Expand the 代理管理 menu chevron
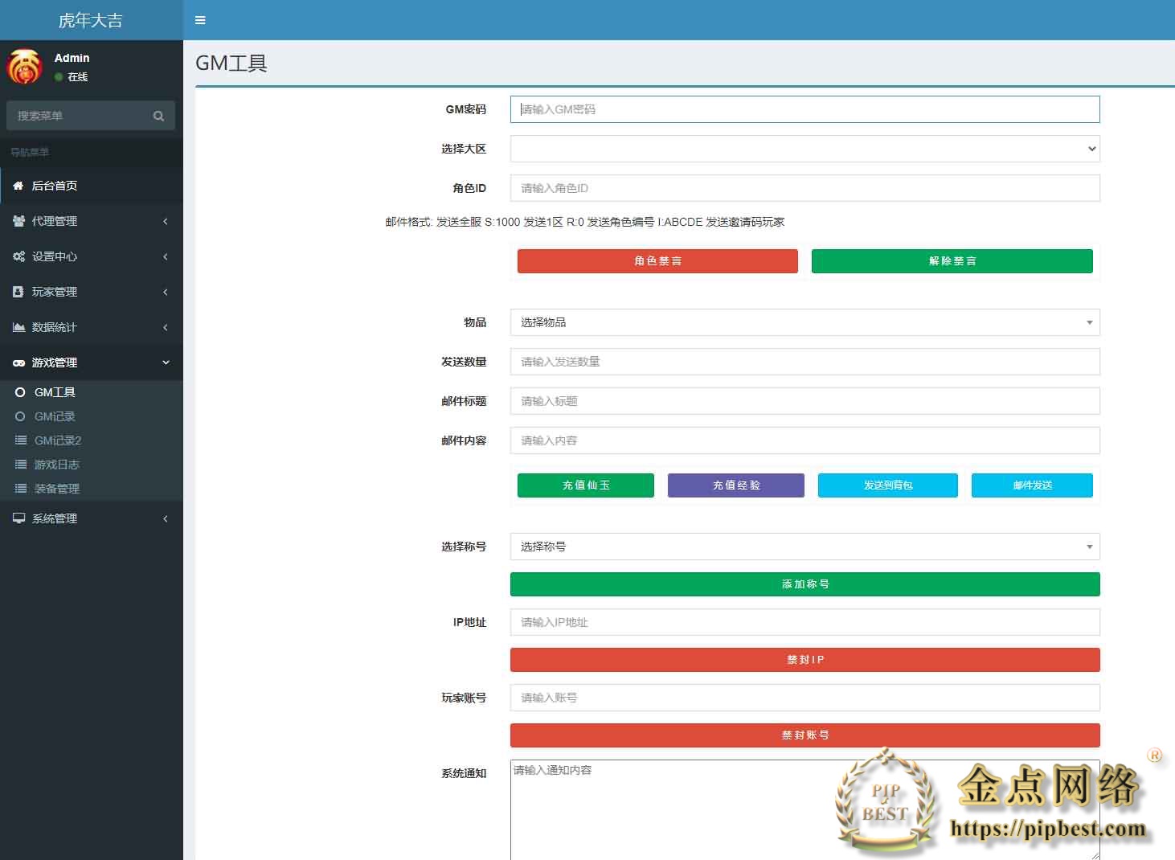 click(x=166, y=221)
